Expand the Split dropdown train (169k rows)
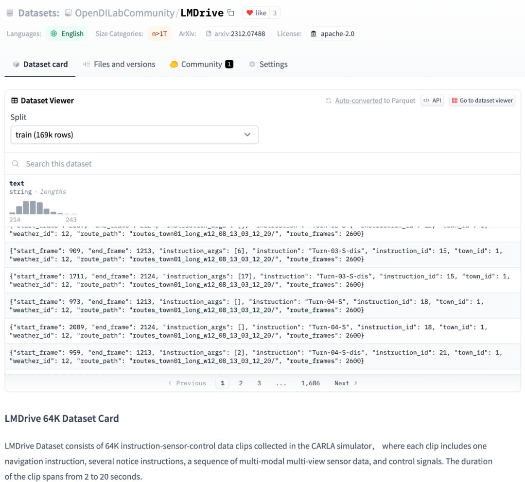The image size is (525, 482). pos(135,135)
